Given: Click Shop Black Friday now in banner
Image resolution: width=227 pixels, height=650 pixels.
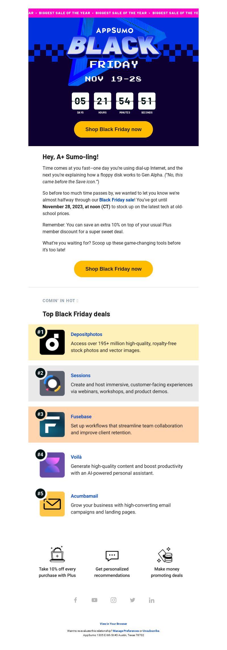Looking at the screenshot, I should [113, 129].
